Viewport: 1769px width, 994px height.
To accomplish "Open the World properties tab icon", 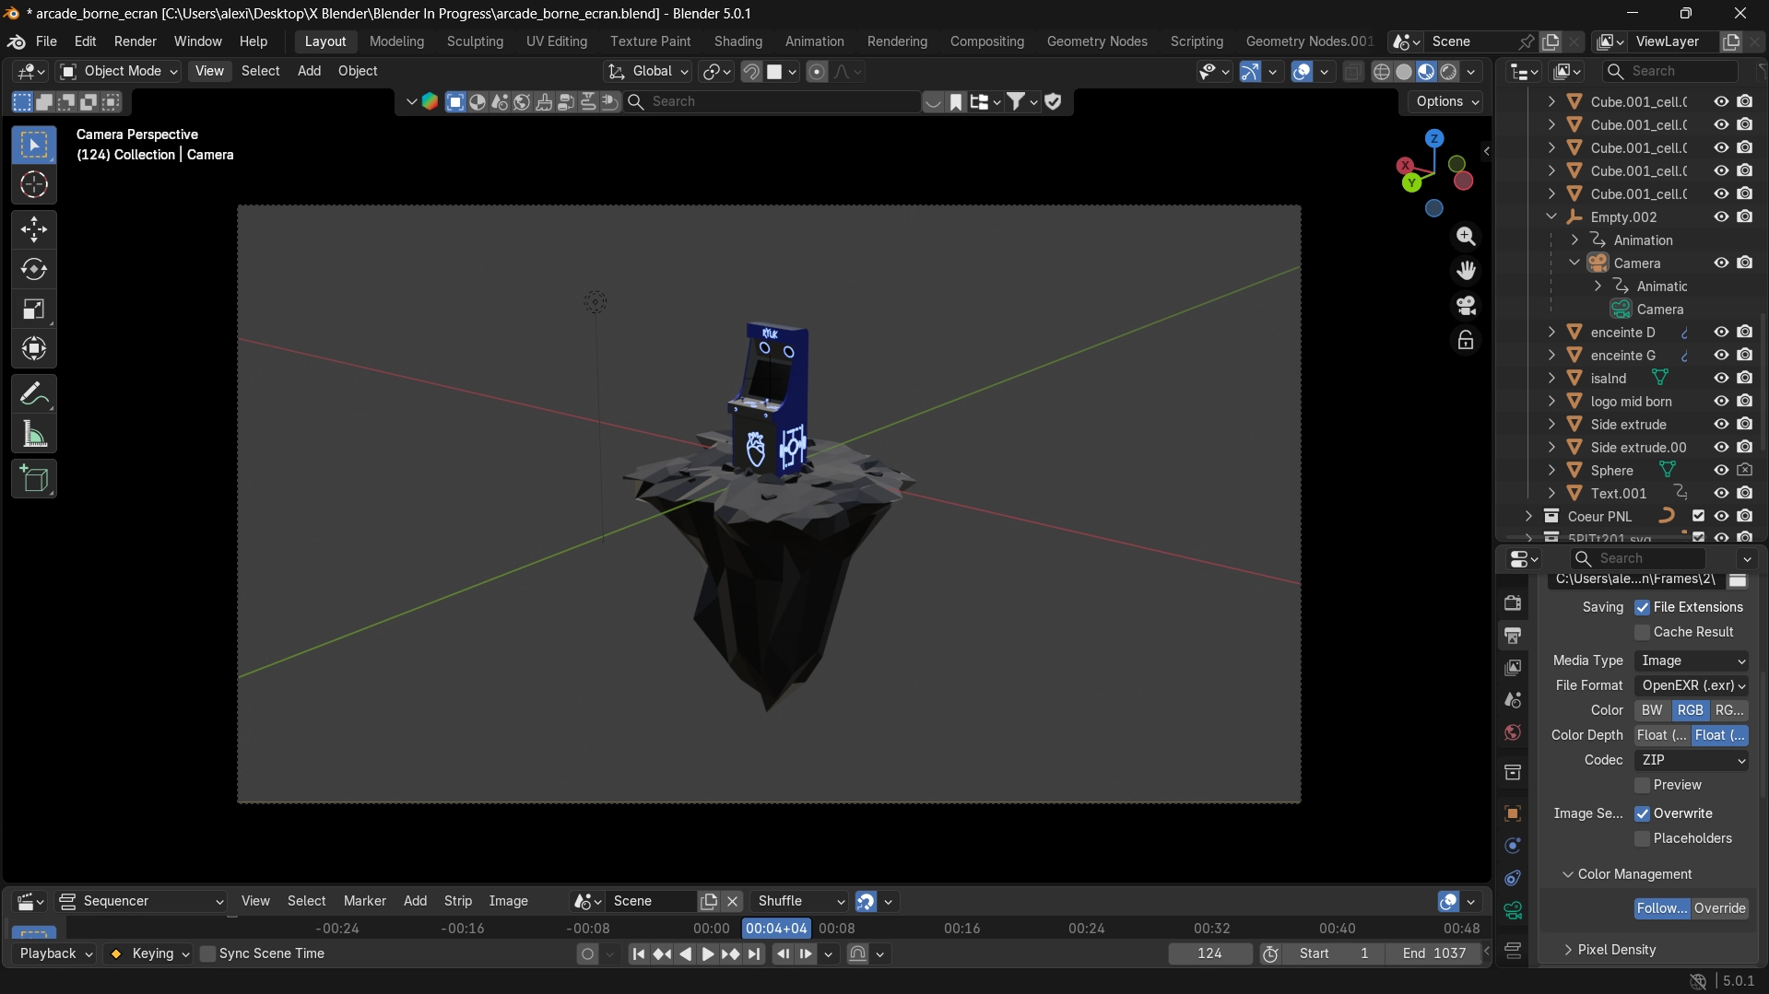I will [1513, 733].
